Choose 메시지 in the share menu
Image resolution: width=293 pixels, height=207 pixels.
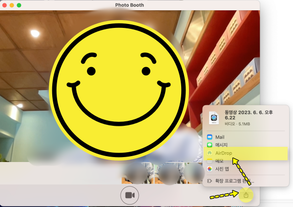pos(246,145)
